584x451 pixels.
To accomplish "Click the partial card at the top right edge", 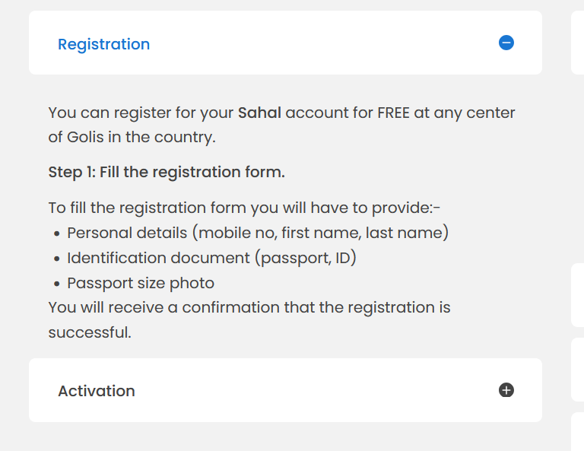I will pos(577,43).
